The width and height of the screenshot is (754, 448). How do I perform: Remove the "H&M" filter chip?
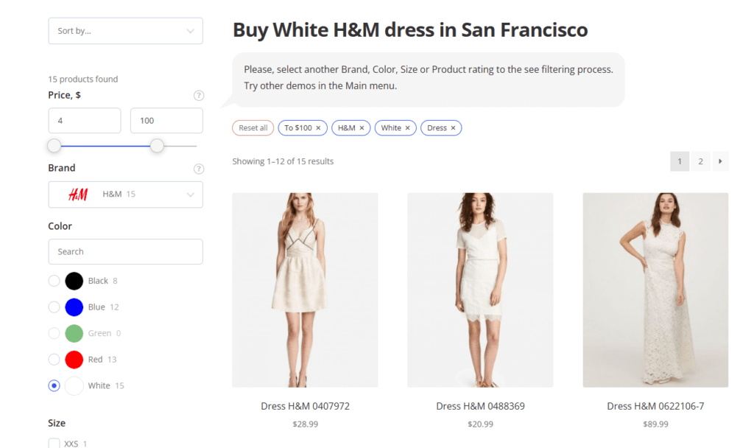pyautogui.click(x=362, y=127)
